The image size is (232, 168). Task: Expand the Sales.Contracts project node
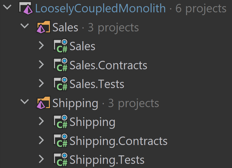(41, 65)
